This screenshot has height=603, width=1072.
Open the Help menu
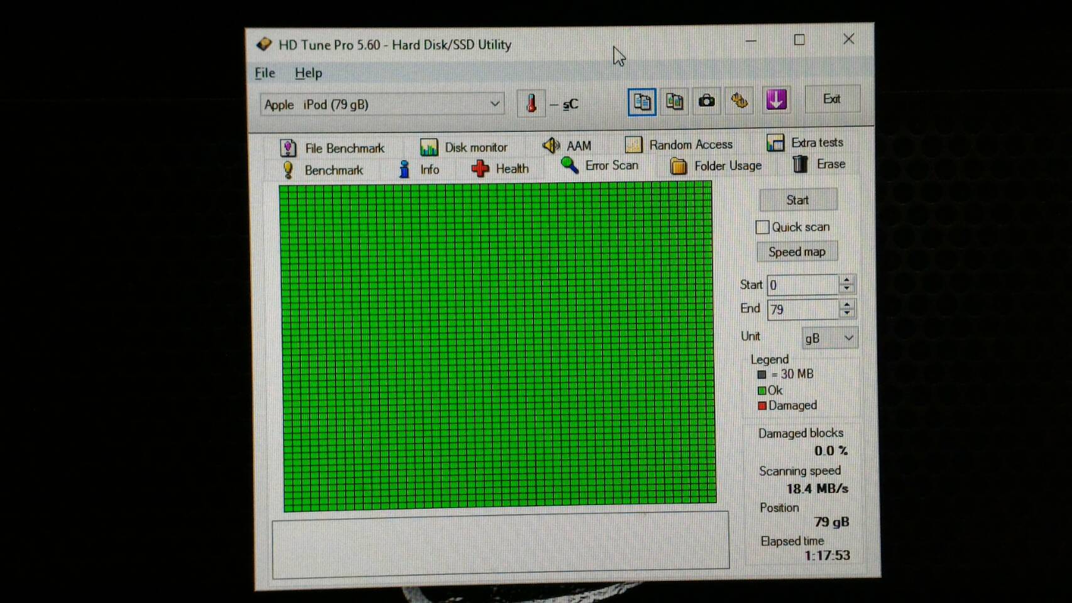click(308, 73)
